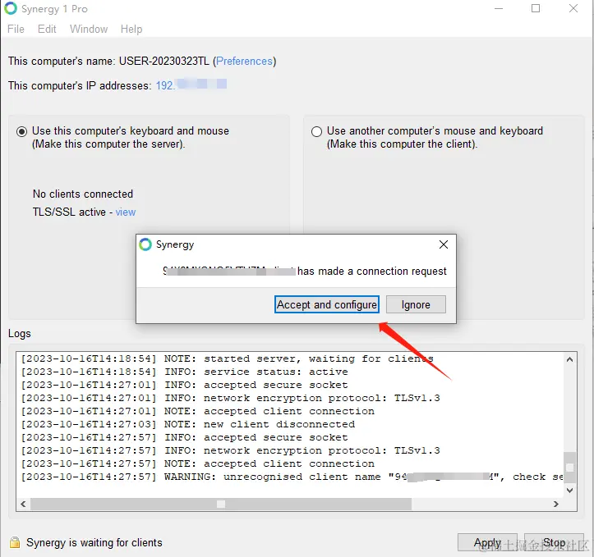
Task: Click the Synergy logo icon in title bar
Action: pos(11,8)
